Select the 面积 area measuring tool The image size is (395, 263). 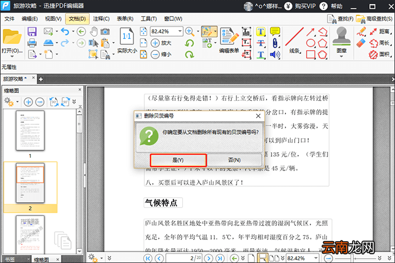coord(380,54)
